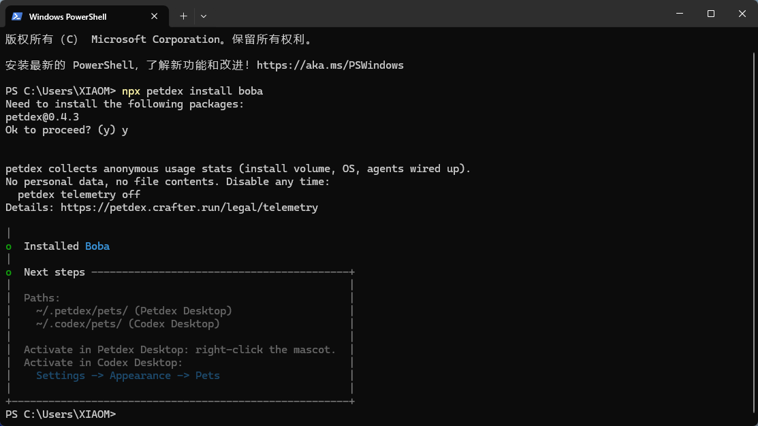This screenshot has height=426, width=758.
Task: Close the terminal window
Action: point(742,14)
